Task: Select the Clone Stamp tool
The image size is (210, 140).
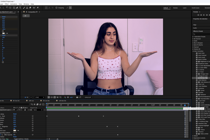Action: click(27, 8)
